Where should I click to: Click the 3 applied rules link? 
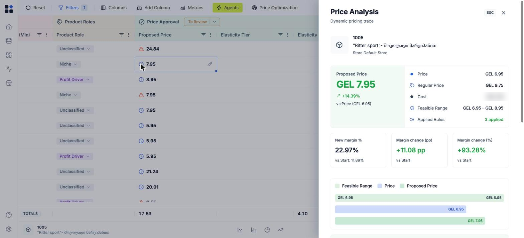tap(494, 119)
